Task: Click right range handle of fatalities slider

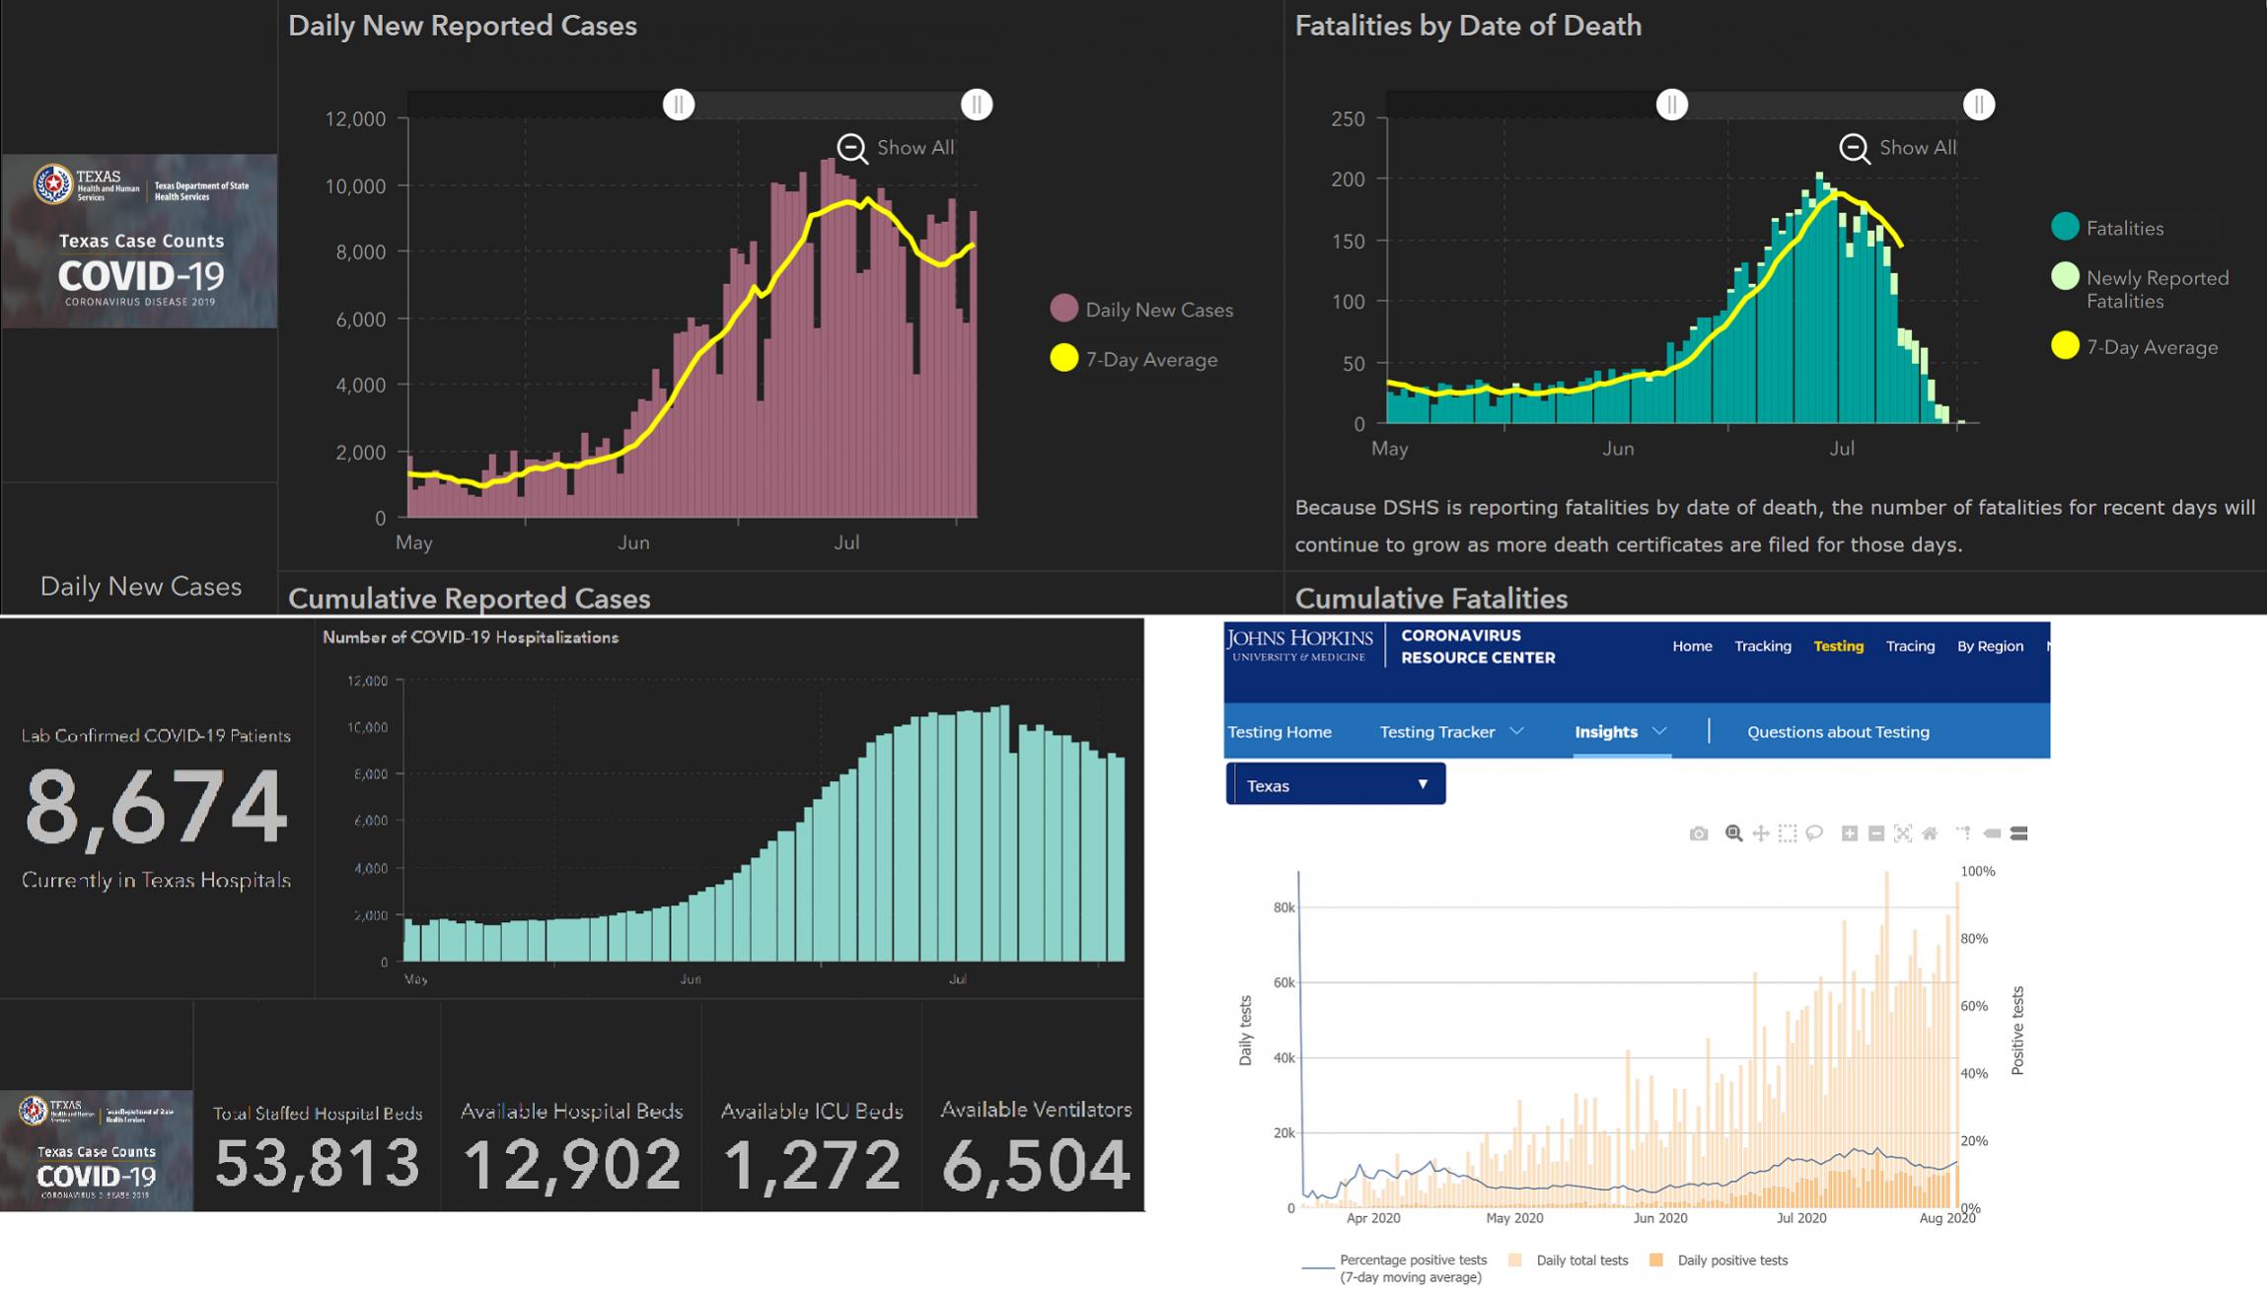Action: coord(1979,105)
